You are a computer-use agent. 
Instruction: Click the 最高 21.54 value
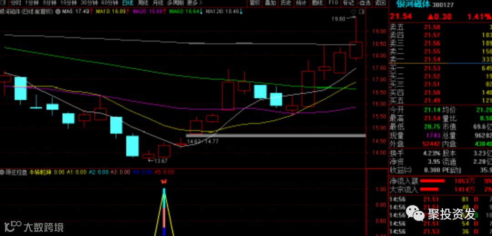432,118
